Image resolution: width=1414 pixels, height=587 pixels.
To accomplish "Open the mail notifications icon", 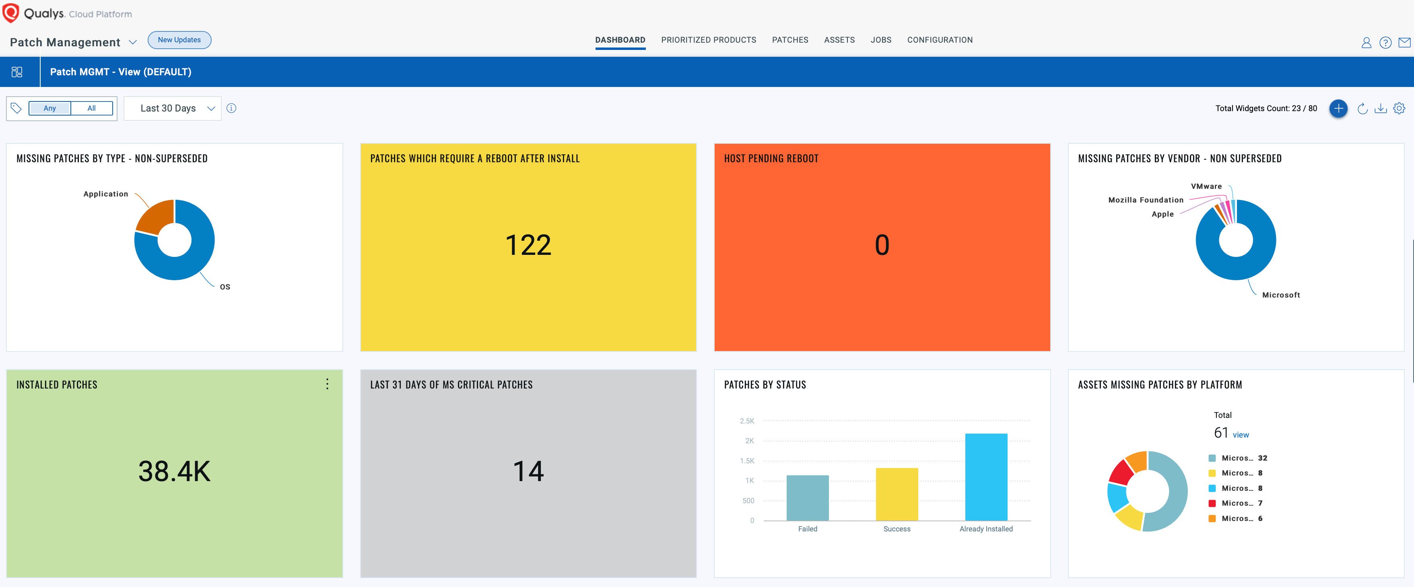I will click(1404, 42).
